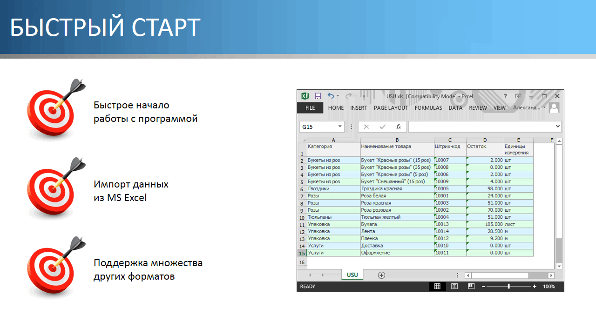Click horizontal scrollbar right arrow
596x335 pixels.
551,275
